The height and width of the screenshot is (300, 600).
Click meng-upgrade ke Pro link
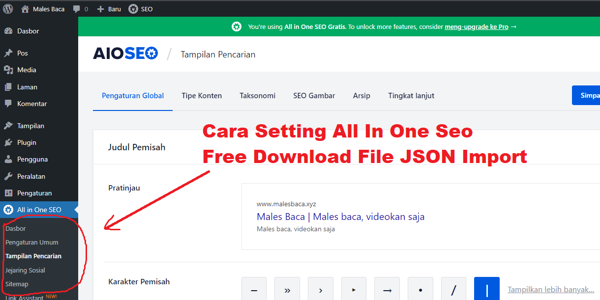point(476,27)
